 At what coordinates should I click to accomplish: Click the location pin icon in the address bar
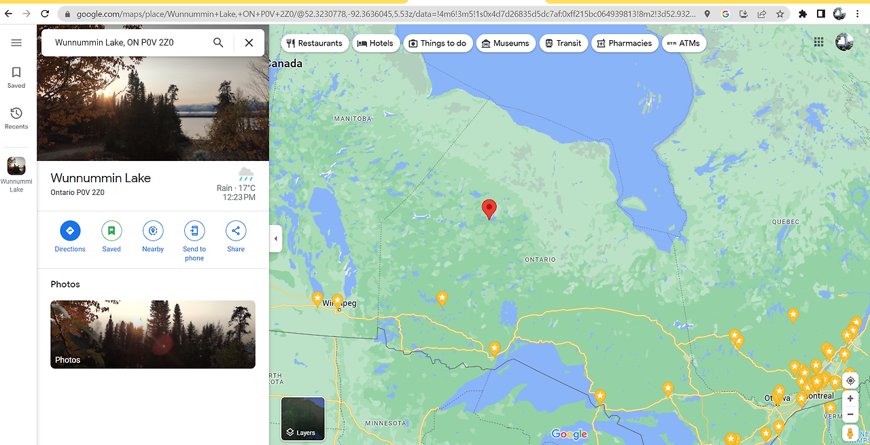(708, 14)
